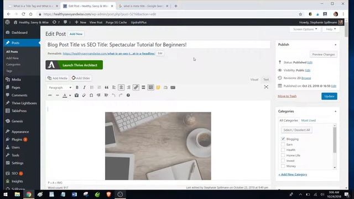The height and width of the screenshot is (199, 354).
Task: Switch to the Visual editor tab
Action: point(254,80)
